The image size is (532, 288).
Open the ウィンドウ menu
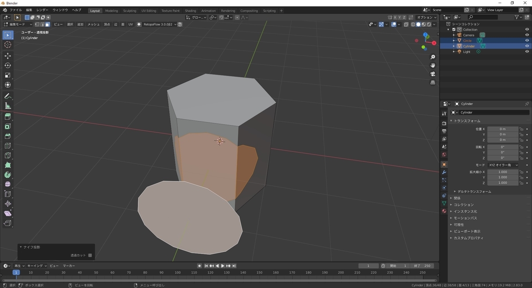point(60,10)
